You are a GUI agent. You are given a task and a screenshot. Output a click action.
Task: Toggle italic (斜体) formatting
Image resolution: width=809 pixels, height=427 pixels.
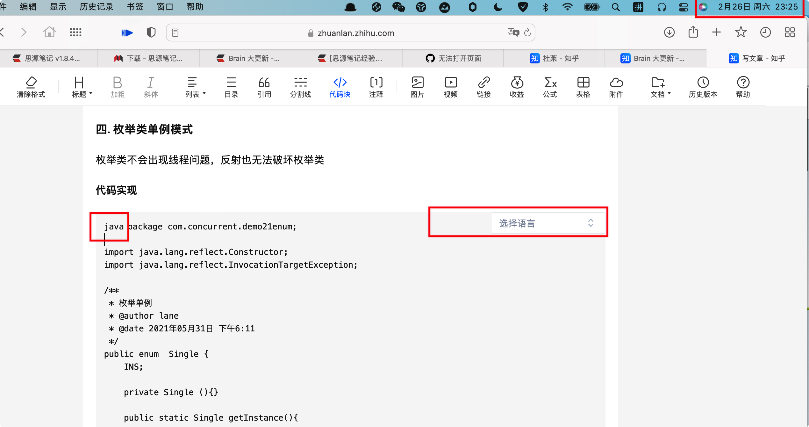click(151, 87)
